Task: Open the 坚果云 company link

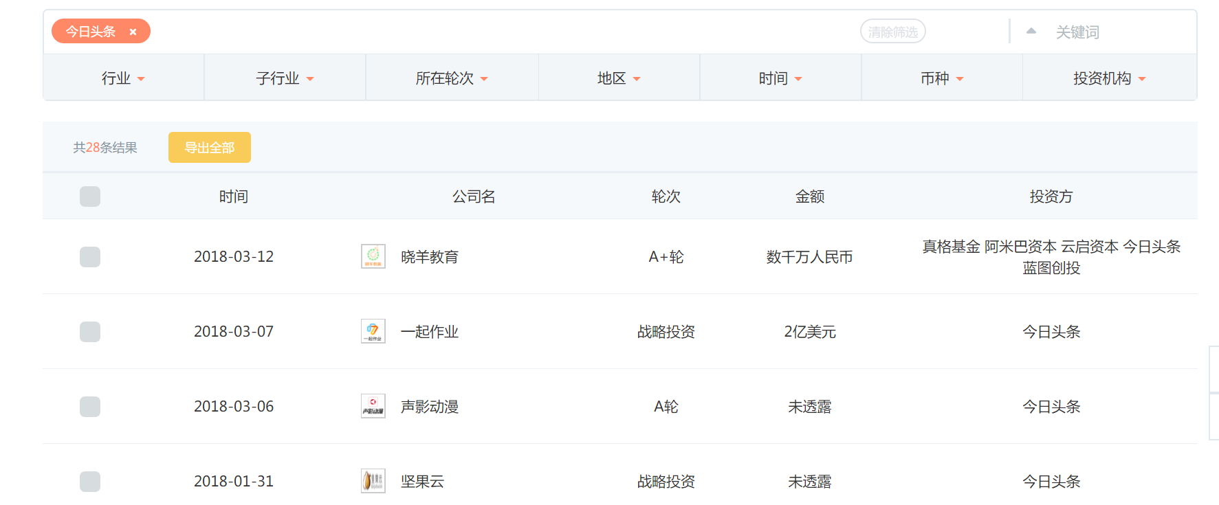Action: (x=423, y=482)
